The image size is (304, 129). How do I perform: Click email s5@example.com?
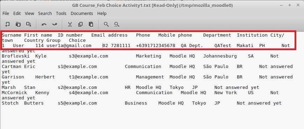tap(77, 103)
